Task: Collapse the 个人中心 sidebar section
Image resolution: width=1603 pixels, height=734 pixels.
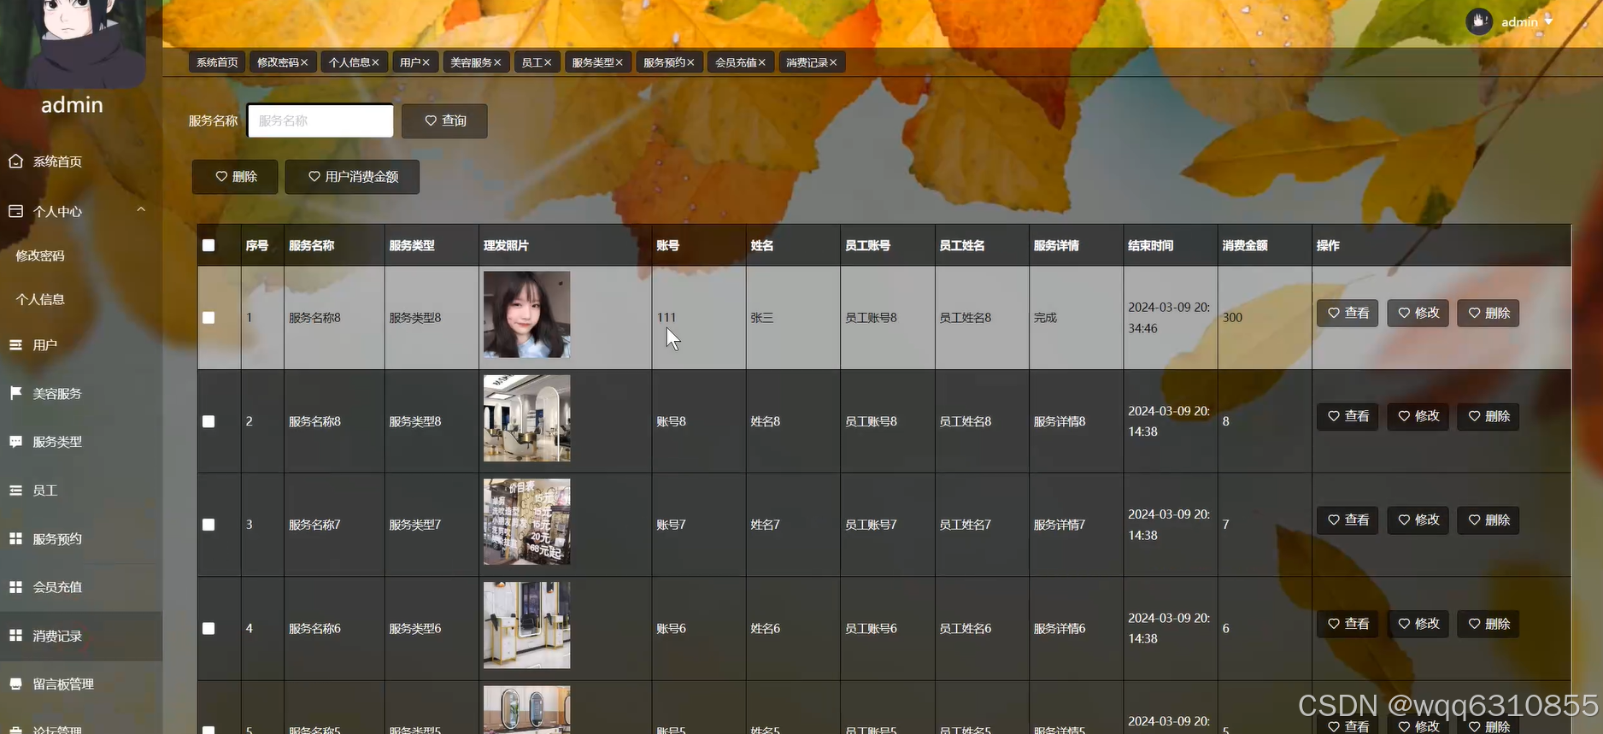Action: tap(141, 210)
